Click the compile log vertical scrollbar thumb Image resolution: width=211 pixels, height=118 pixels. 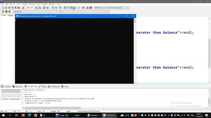click(x=209, y=101)
